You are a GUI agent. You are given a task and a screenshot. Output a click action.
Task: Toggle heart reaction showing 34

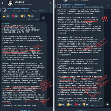tap(78, 105)
